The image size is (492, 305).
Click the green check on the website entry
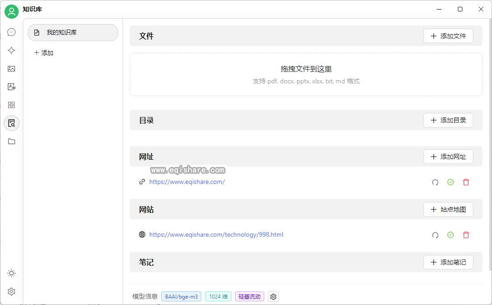click(x=451, y=235)
